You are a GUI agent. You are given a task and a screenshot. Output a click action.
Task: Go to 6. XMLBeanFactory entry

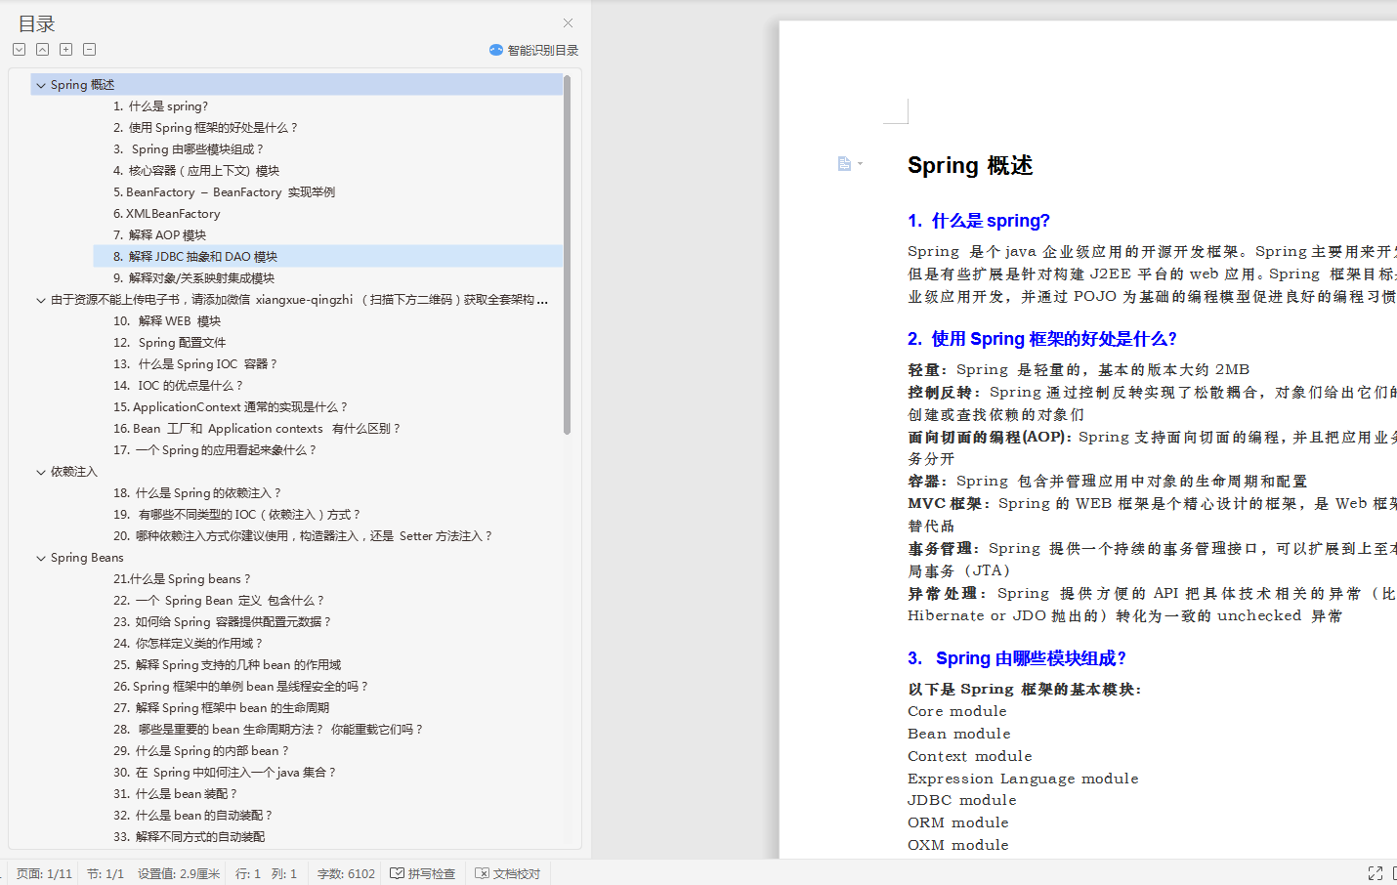click(166, 214)
